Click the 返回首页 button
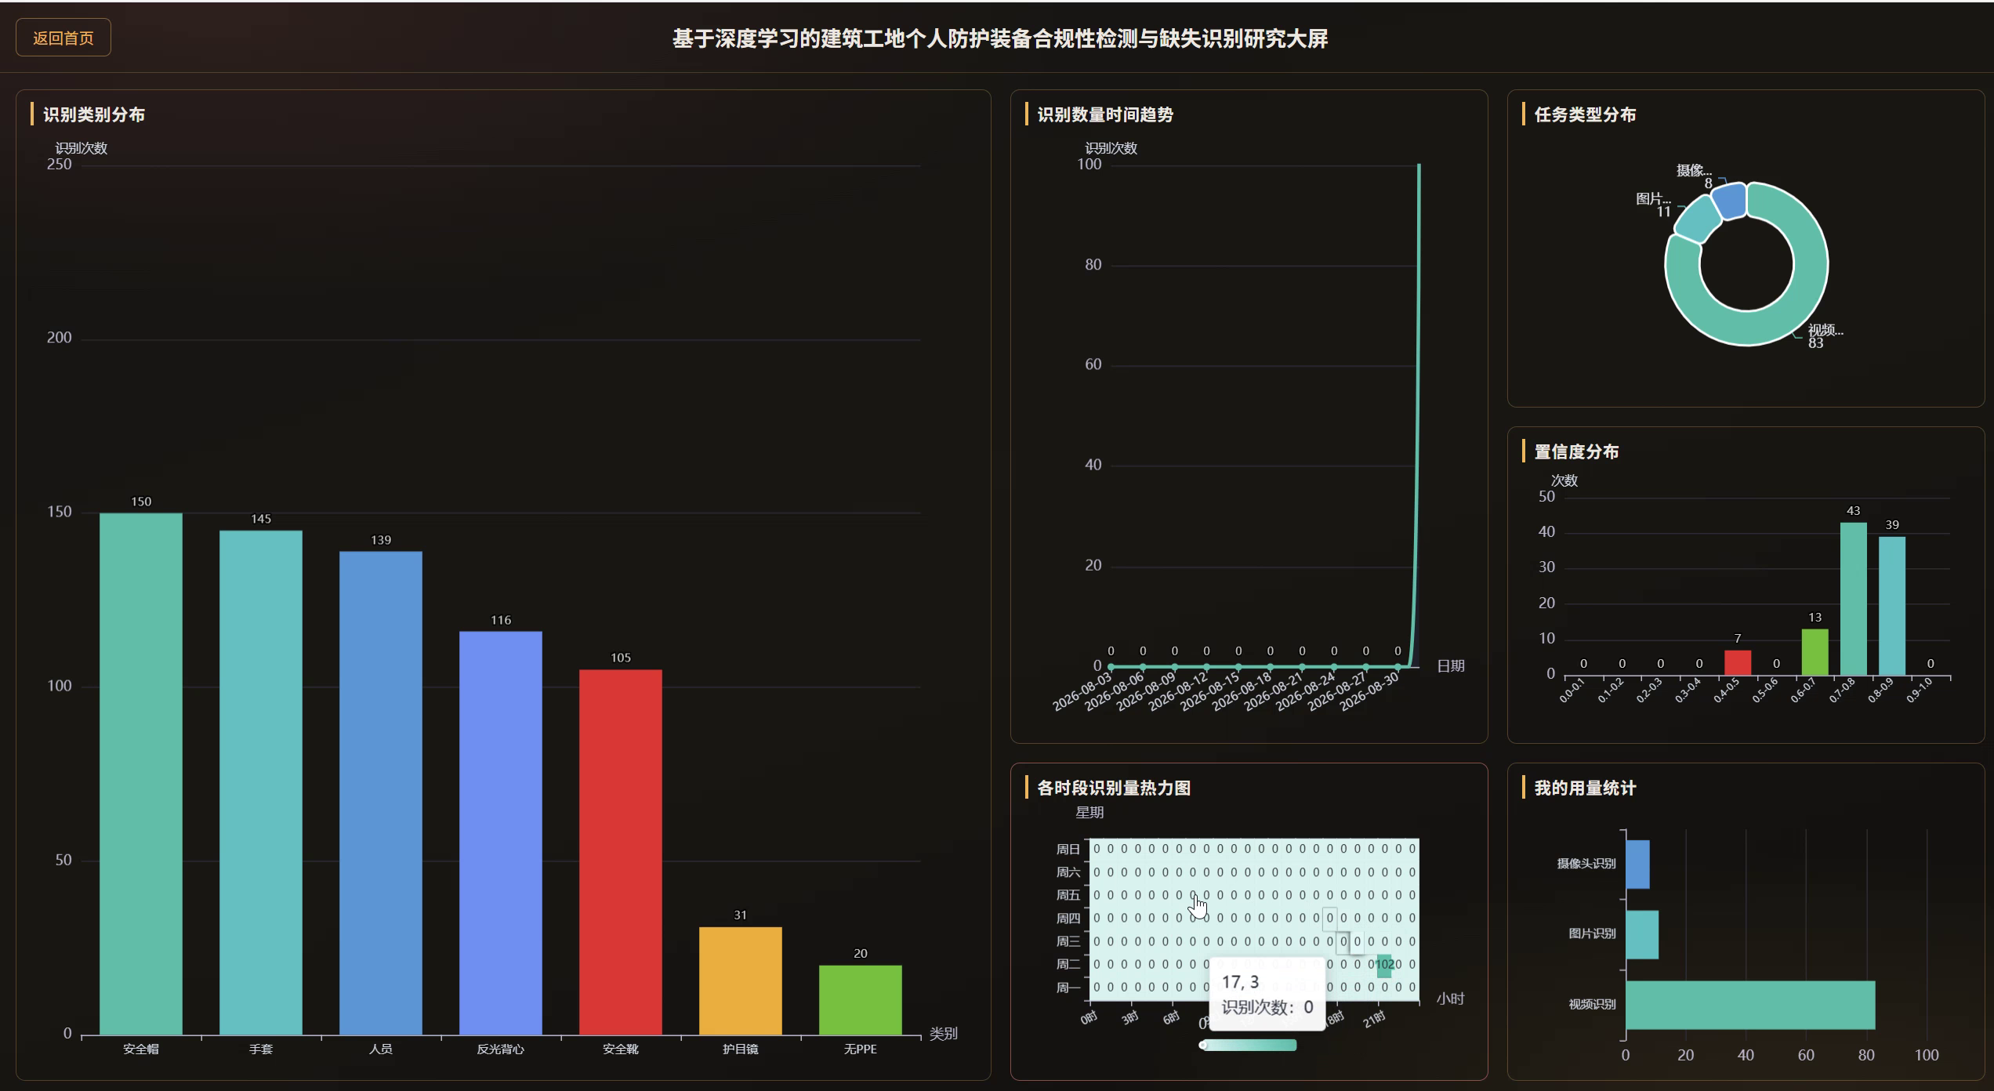Screen dimensions: 1994x1091 point(63,38)
